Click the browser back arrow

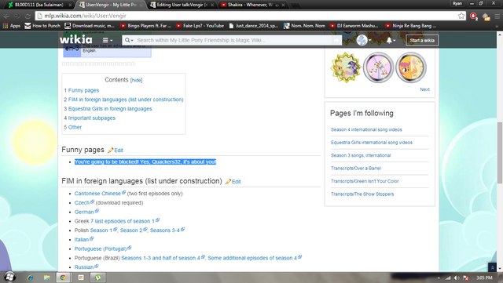(x=7, y=16)
